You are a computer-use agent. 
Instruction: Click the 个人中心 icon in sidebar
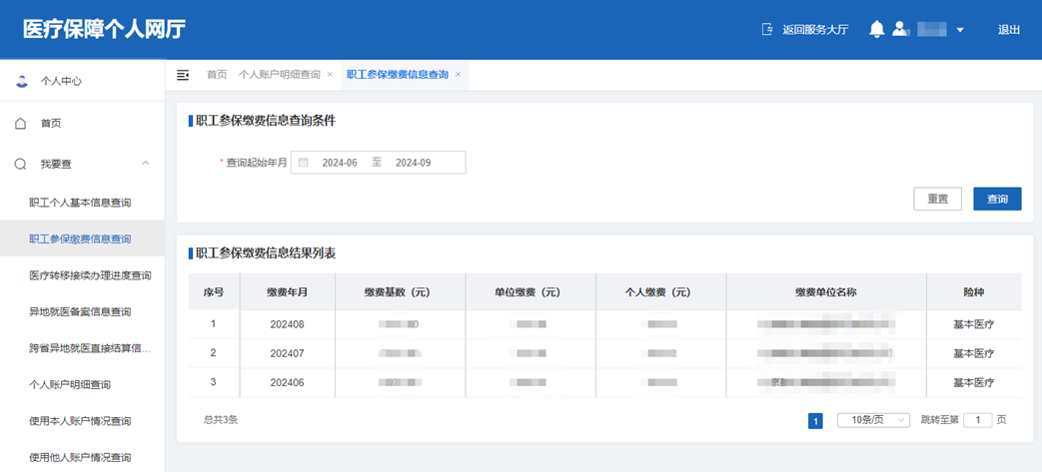pyautogui.click(x=22, y=81)
